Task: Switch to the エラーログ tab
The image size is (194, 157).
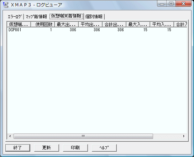Action: coord(15,17)
